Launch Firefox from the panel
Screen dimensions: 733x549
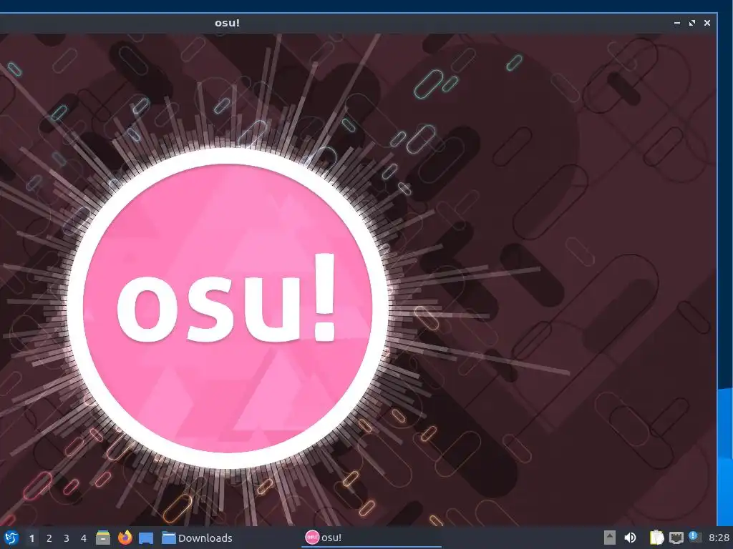(125, 538)
